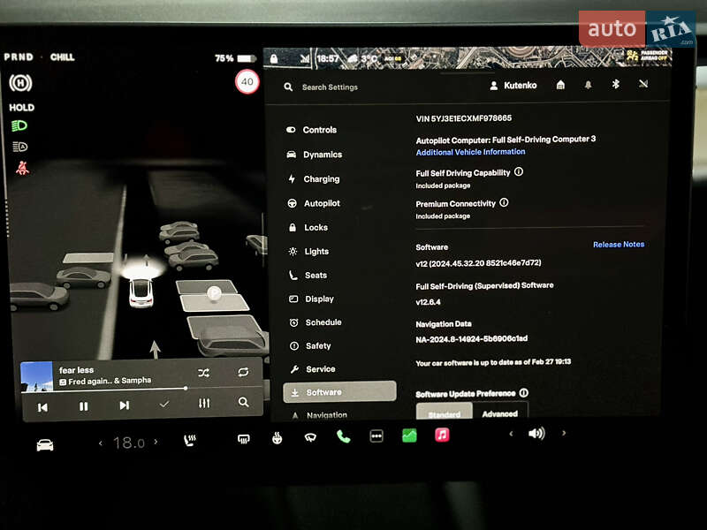The width and height of the screenshot is (707, 530).
Task: Increase cabin temperature with right arrow
Action: tap(156, 442)
